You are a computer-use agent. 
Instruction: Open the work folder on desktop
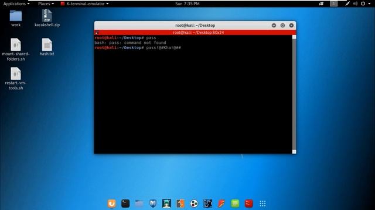coord(16,18)
